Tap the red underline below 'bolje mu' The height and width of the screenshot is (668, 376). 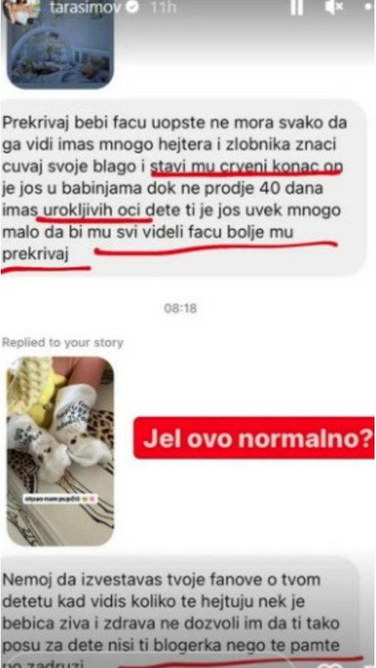tap(216, 247)
